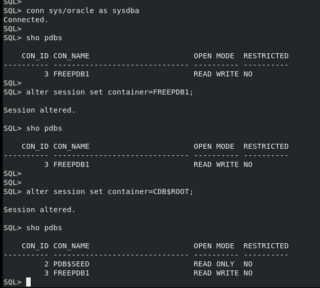The image size is (320, 288).
Task: Click the PDB$SEED container name
Action: coord(71,264)
